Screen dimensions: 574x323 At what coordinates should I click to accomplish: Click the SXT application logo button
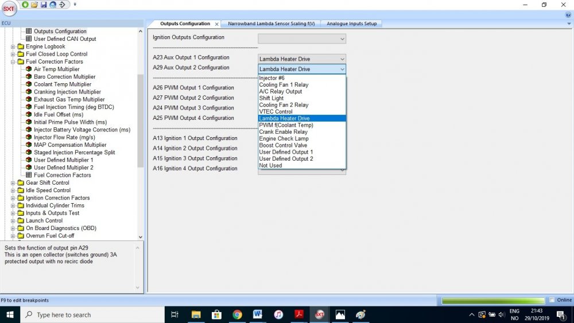(x=9, y=9)
